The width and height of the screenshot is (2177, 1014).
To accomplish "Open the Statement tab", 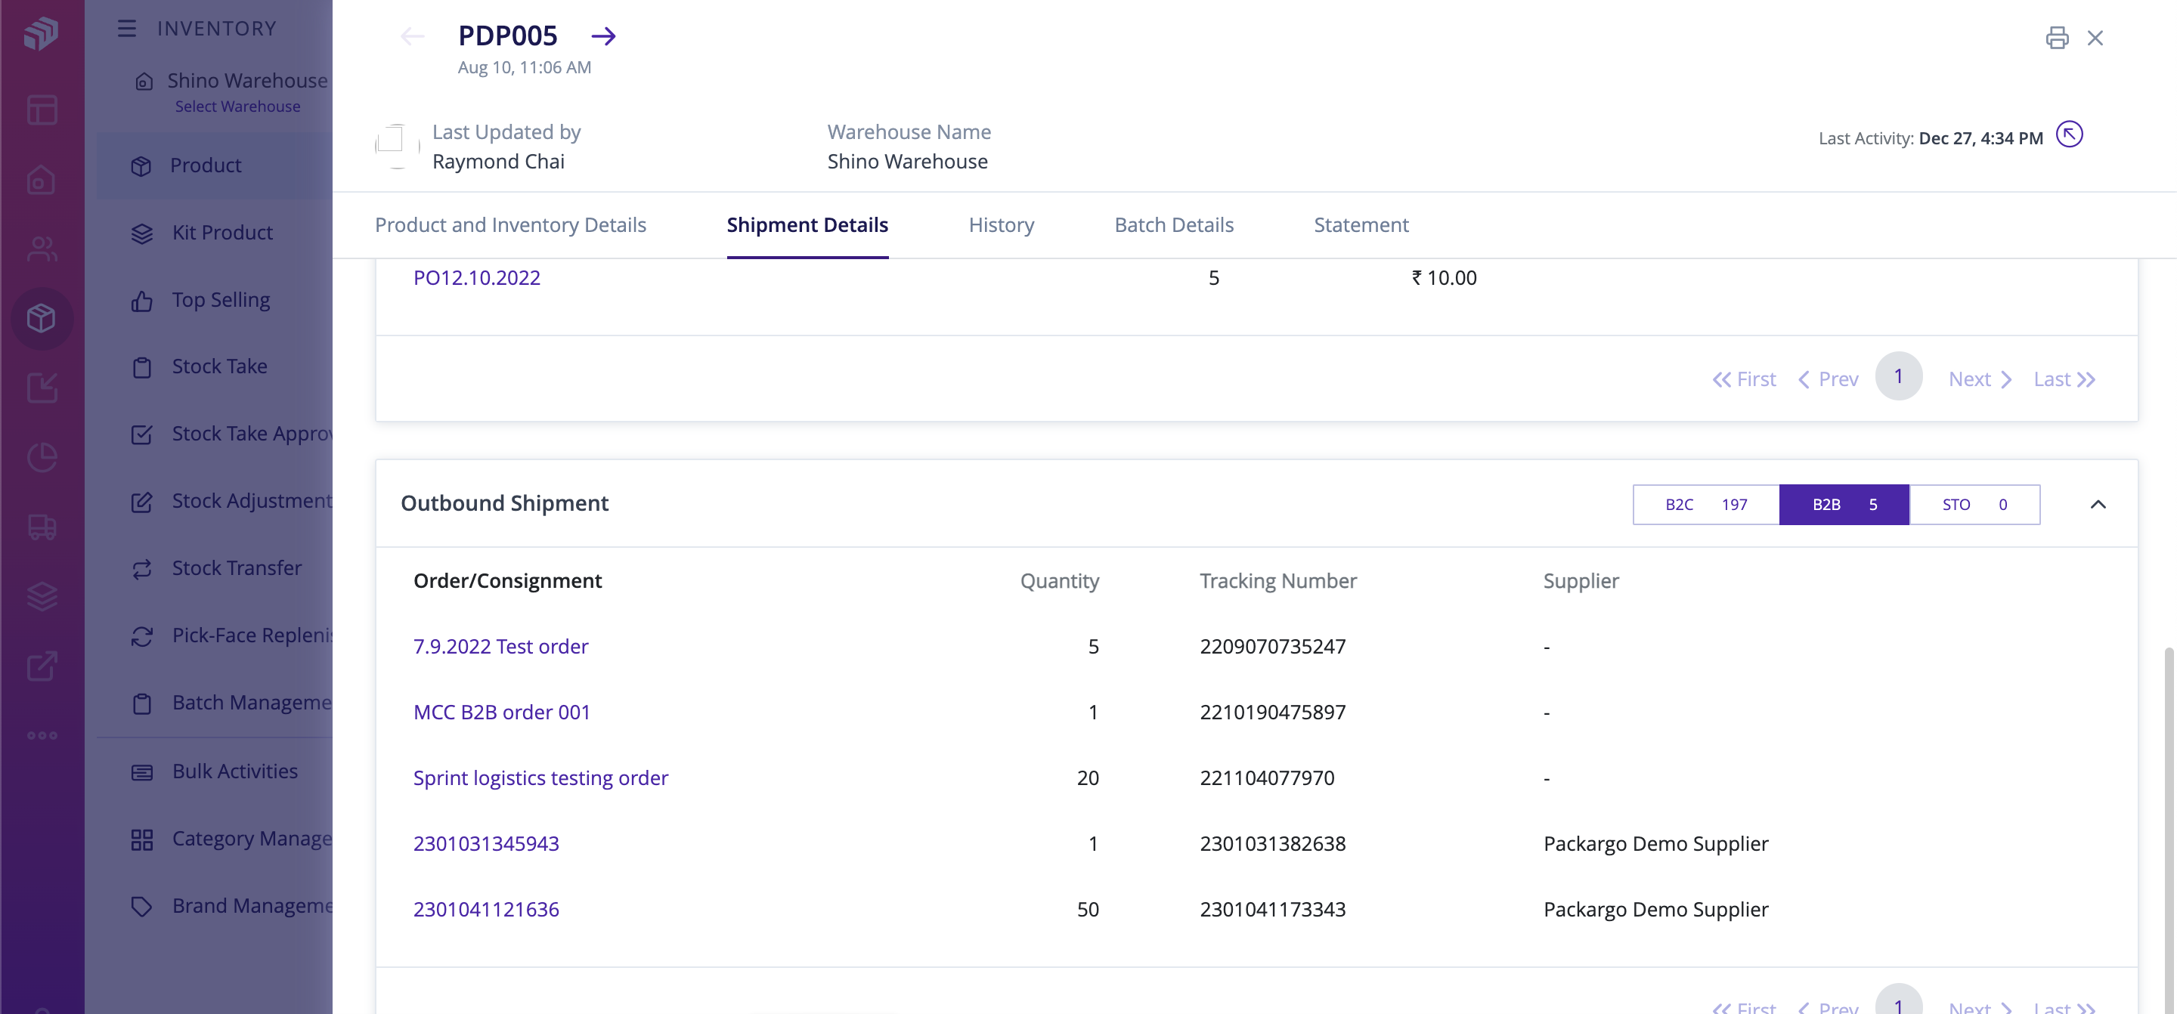I will [1361, 224].
